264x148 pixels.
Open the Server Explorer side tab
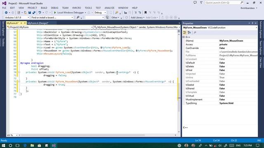tap(3, 28)
